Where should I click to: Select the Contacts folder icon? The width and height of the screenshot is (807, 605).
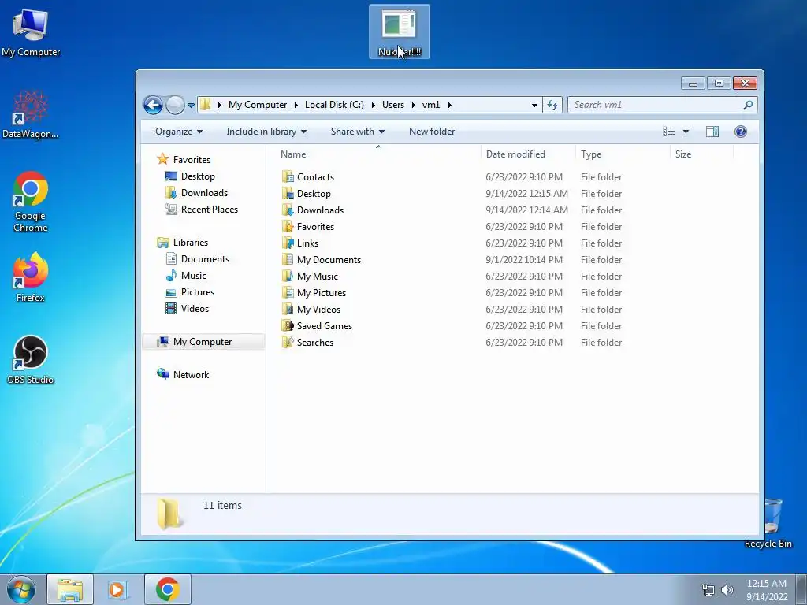(x=288, y=177)
